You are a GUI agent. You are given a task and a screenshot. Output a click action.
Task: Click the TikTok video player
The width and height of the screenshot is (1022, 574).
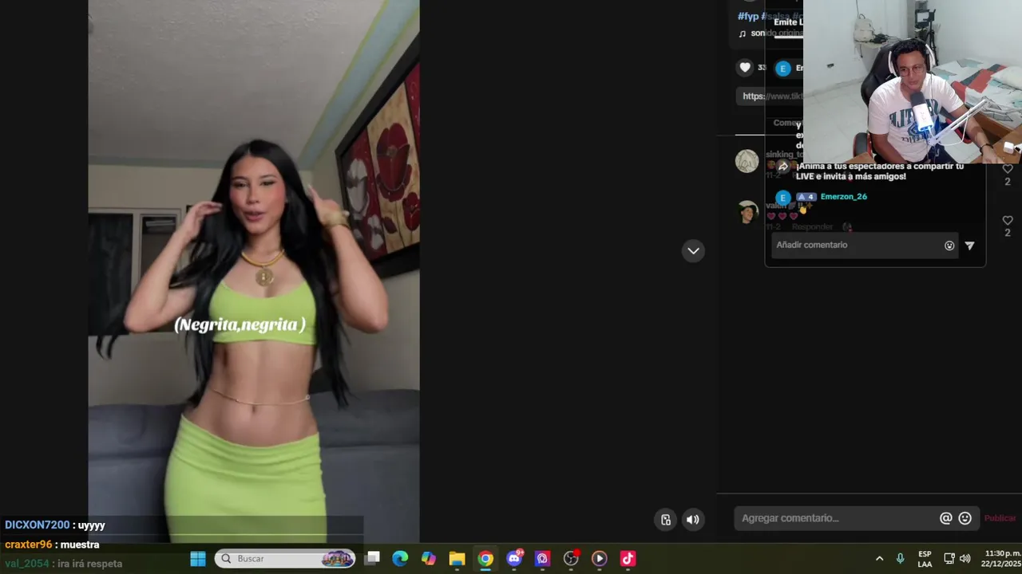[x=254, y=271]
